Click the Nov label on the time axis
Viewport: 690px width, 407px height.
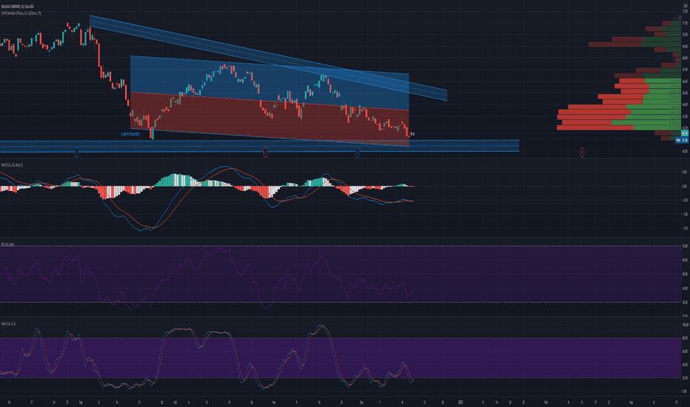(274, 402)
